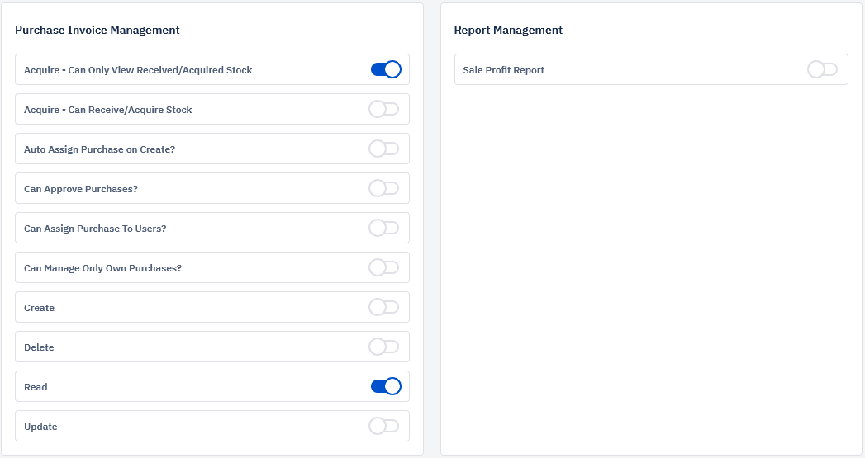The height and width of the screenshot is (458, 865).
Task: Turn on Auto Assign Purchase on Create
Action: 384,149
